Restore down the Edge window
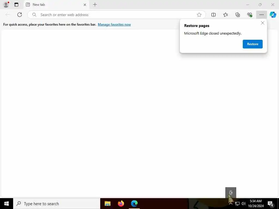Image resolution: width=279 pixels, height=209 pixels. pyautogui.click(x=260, y=5)
